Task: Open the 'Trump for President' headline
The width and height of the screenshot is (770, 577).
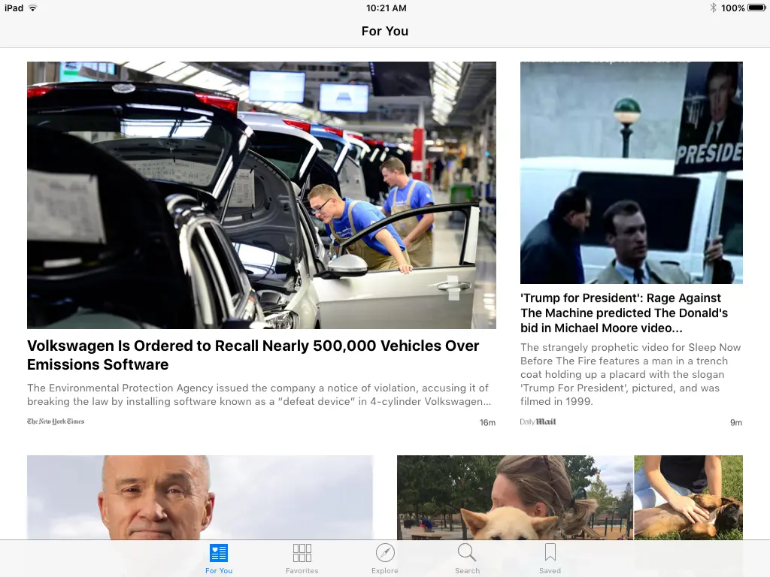Action: click(624, 313)
